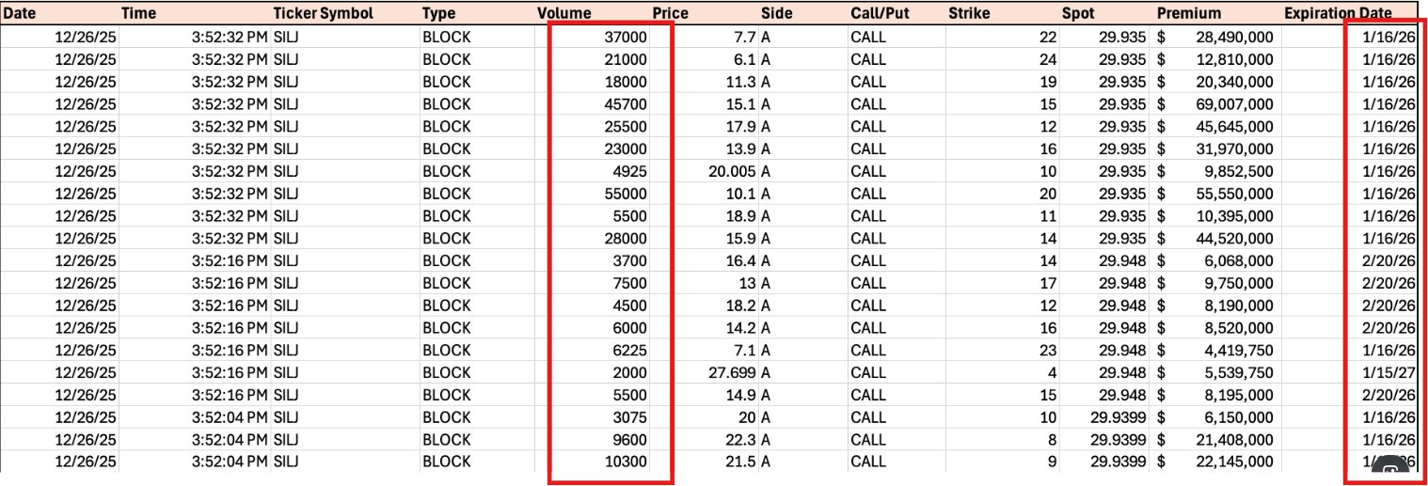Select the strike cell 4
Image resolution: width=1428 pixels, height=486 pixels.
[x=1053, y=372]
